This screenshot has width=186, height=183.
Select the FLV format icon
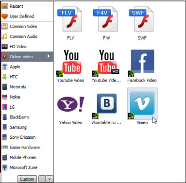coord(70,19)
